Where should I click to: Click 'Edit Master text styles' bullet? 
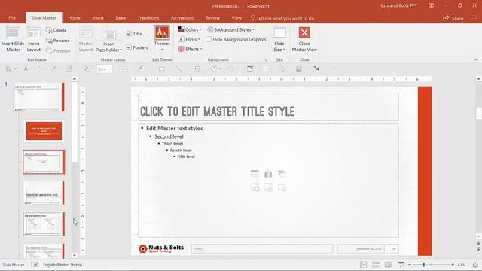tap(174, 128)
